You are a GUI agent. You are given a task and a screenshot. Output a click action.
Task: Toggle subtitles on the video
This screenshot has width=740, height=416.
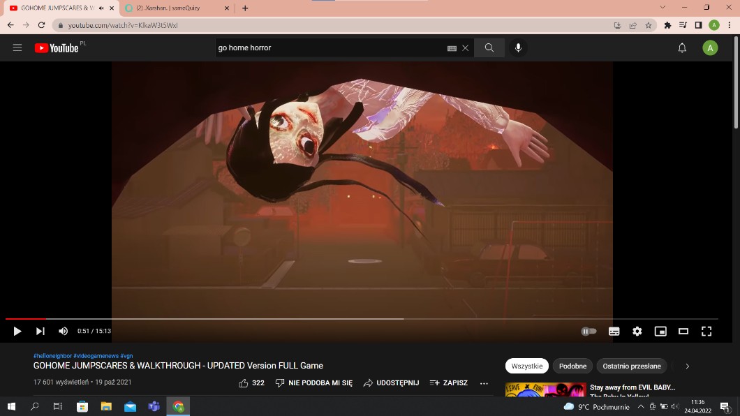click(614, 331)
